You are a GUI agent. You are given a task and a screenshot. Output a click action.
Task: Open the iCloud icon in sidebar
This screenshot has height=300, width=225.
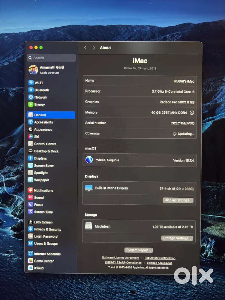[30, 268]
